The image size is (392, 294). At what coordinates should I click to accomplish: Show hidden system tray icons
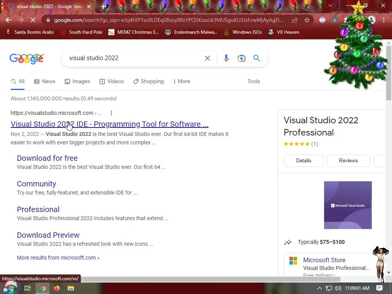coord(319,288)
